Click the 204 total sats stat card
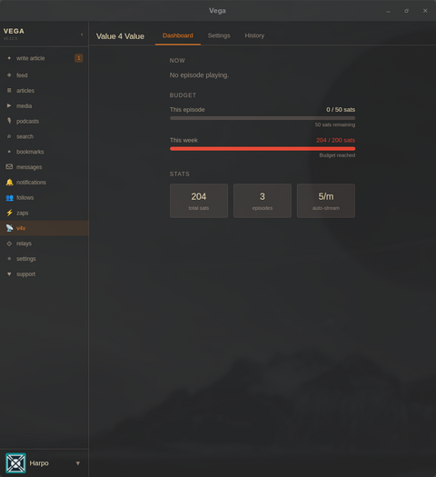 199,201
